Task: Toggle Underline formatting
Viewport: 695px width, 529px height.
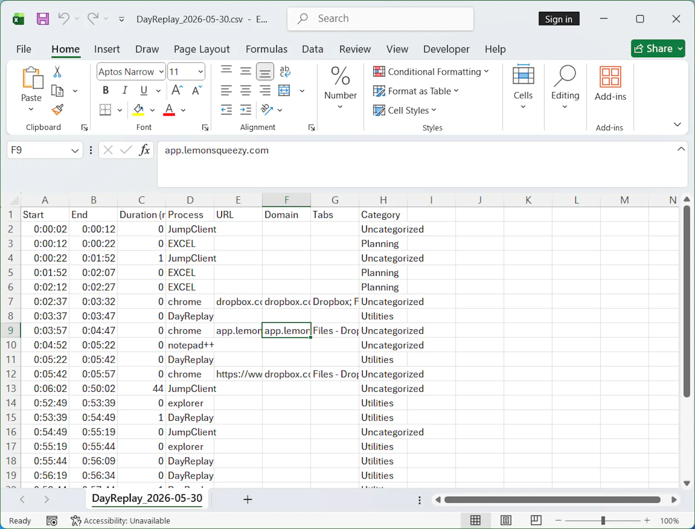Action: [x=144, y=90]
